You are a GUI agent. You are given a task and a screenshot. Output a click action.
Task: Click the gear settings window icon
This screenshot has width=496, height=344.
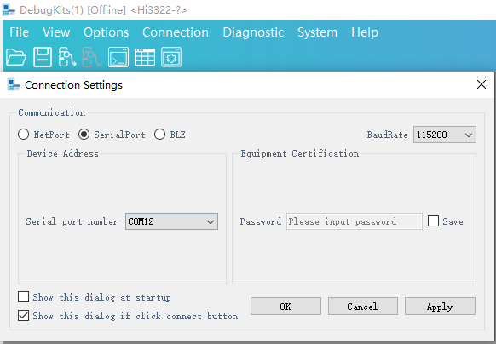[x=171, y=57]
